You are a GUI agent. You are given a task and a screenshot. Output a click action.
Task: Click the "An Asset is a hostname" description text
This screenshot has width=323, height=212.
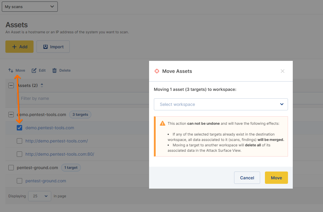tap(67, 32)
